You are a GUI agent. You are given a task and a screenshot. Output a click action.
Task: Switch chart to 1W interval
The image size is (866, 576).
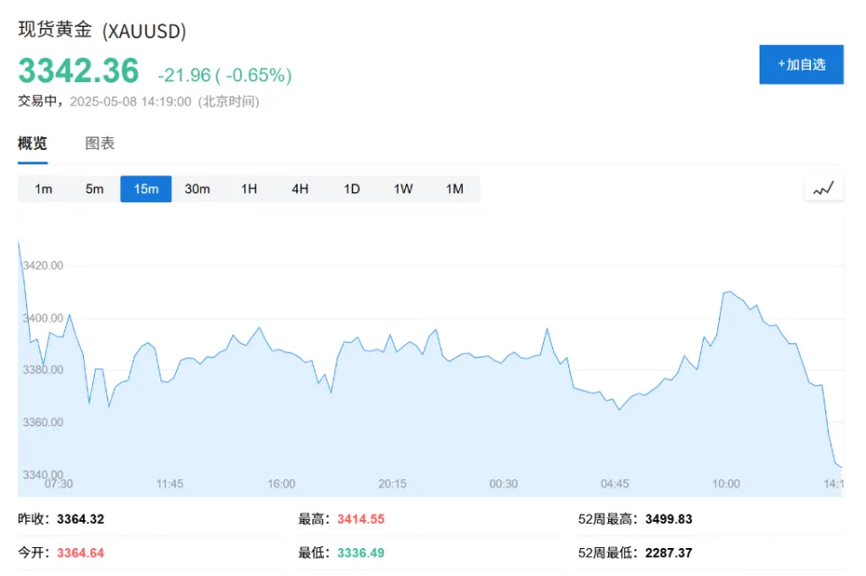click(403, 189)
